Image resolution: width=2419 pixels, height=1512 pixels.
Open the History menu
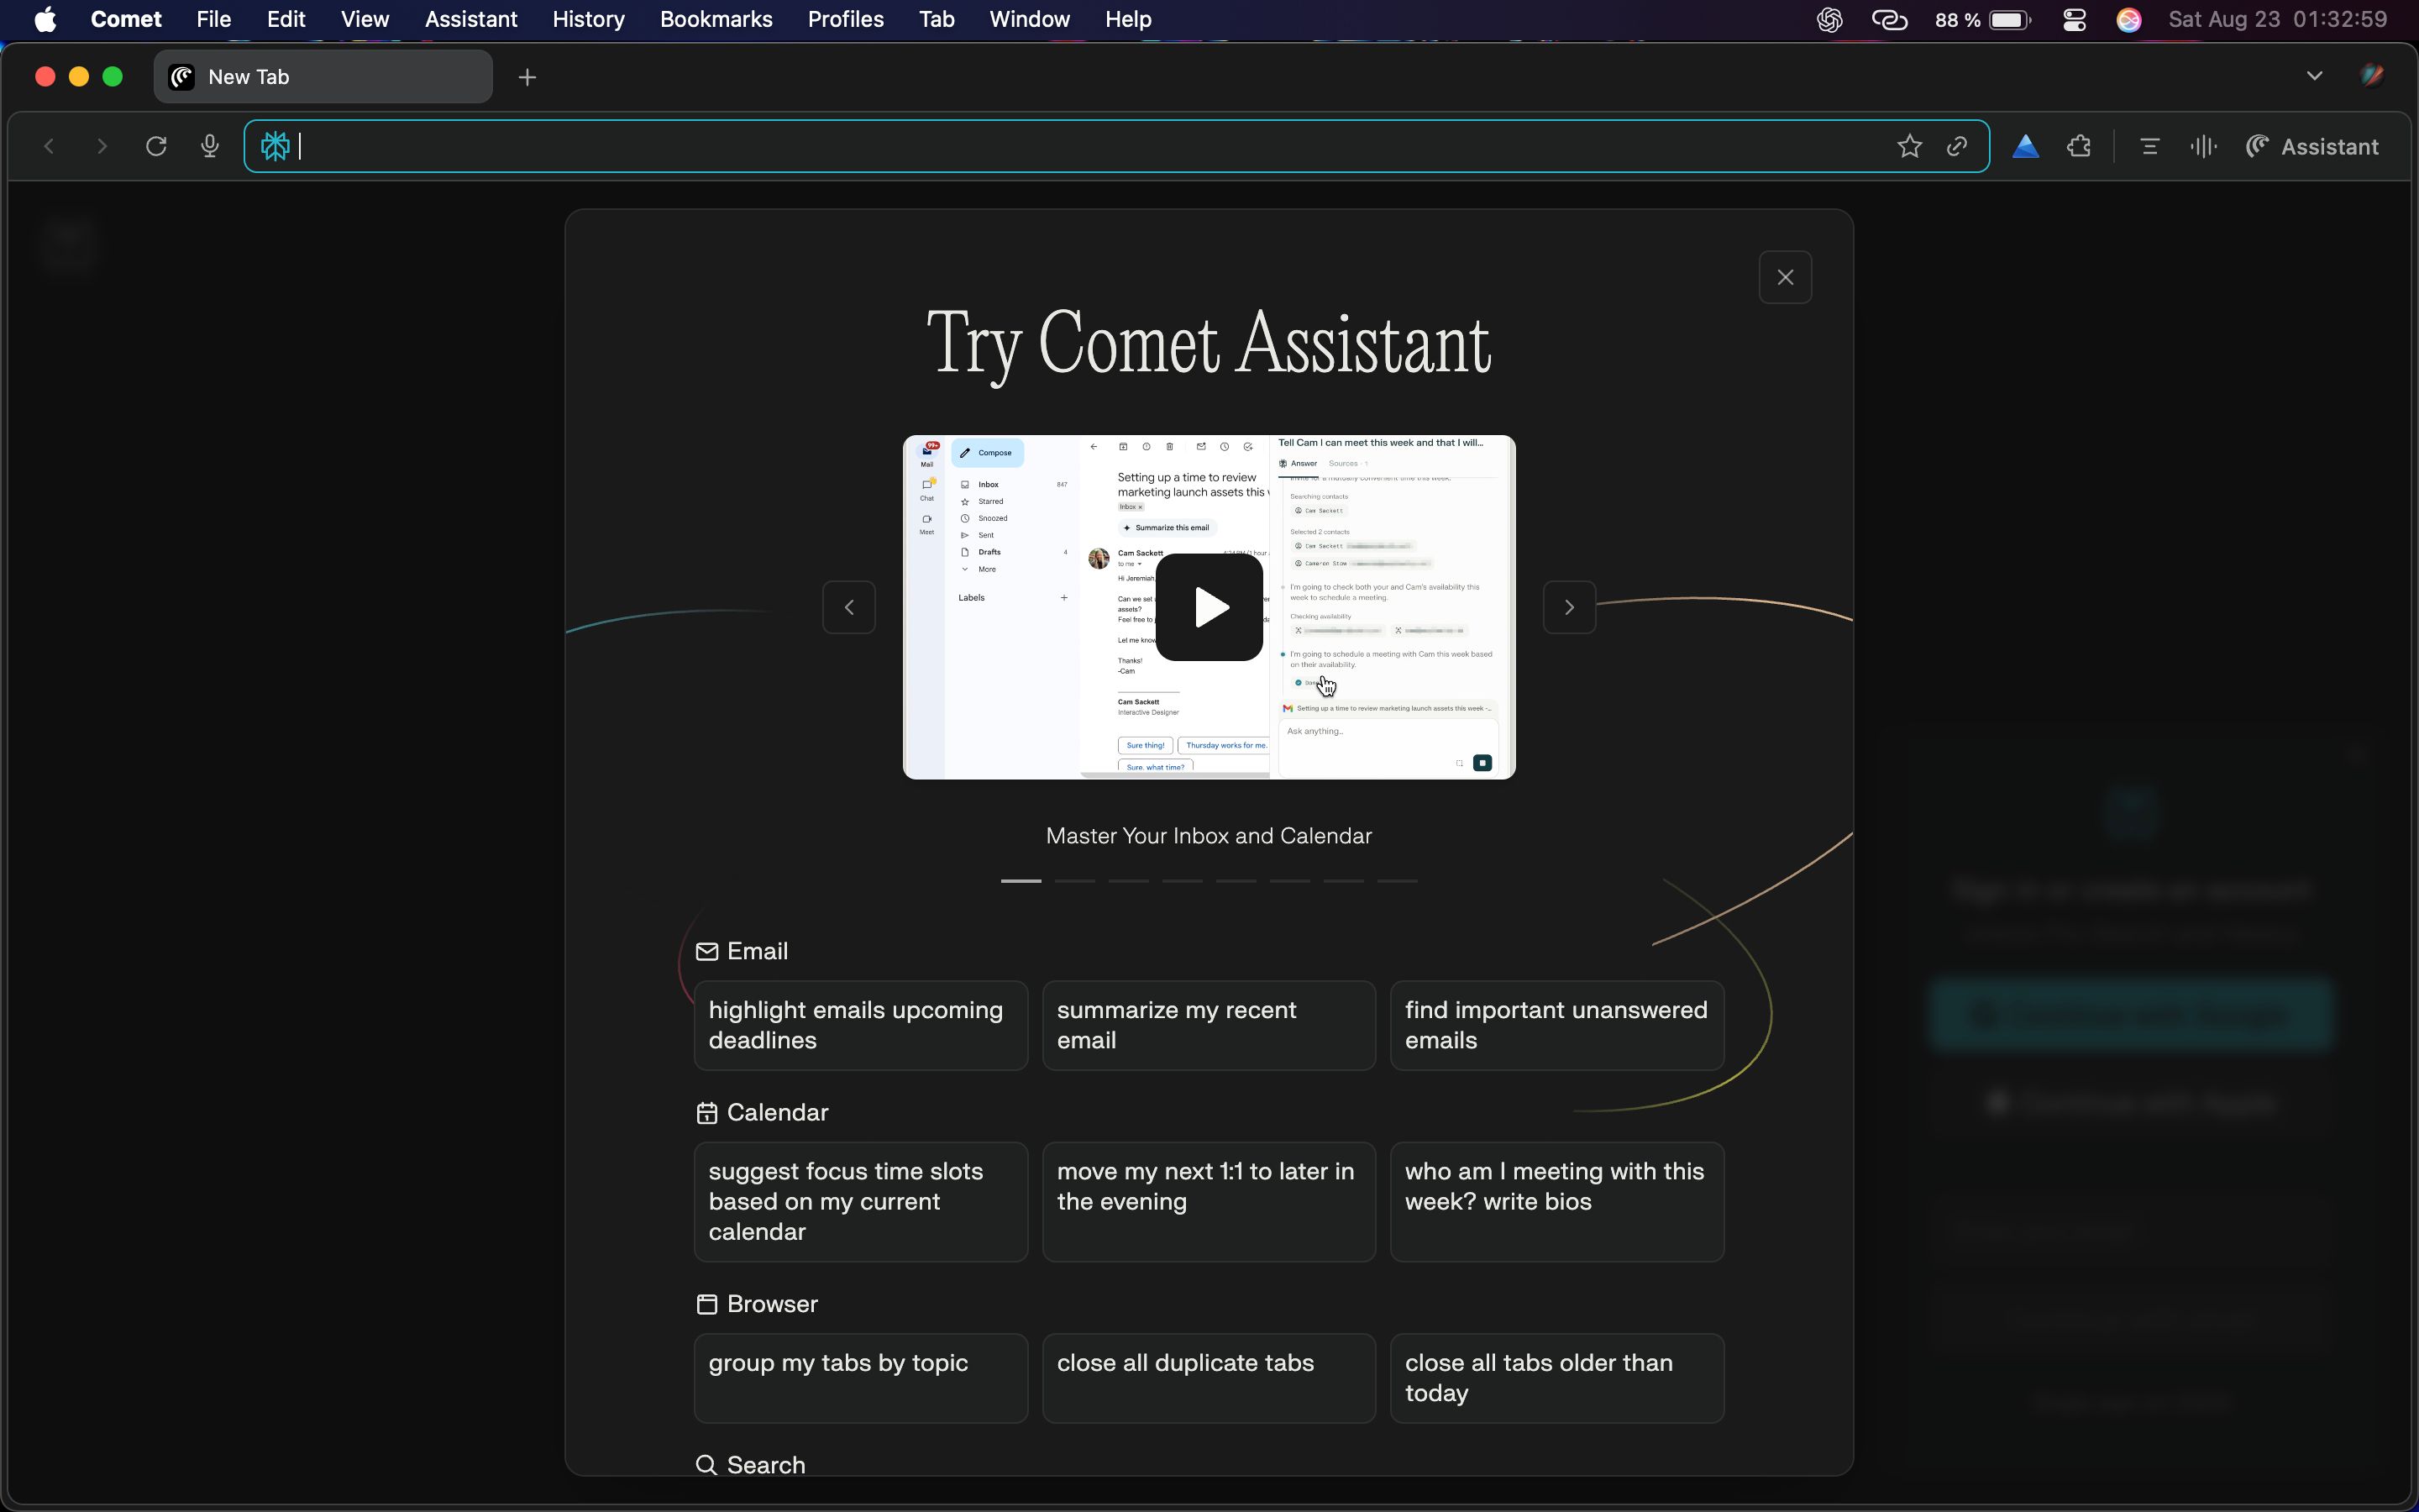(588, 19)
